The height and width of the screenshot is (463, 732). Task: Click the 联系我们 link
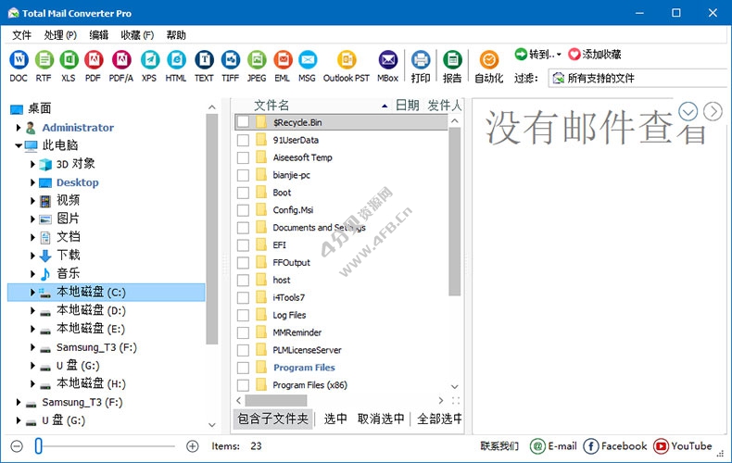pyautogui.click(x=499, y=446)
